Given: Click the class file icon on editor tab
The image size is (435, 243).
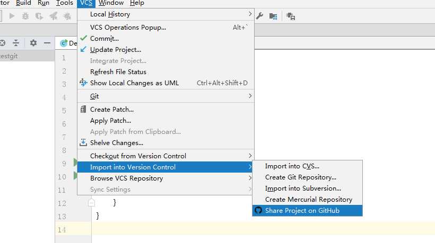Looking at the screenshot, I should tap(64, 43).
